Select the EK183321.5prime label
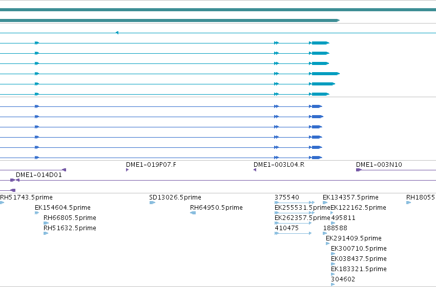Screen dimensions: 436x287 tap(359, 269)
